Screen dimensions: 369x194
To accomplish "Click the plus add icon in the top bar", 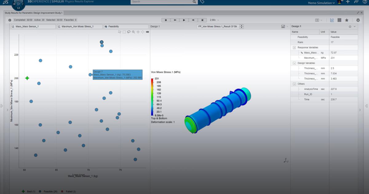I will pyautogui.click(x=348, y=2).
